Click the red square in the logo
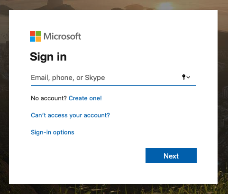Image resolution: width=228 pixels, height=194 pixels. (32, 33)
